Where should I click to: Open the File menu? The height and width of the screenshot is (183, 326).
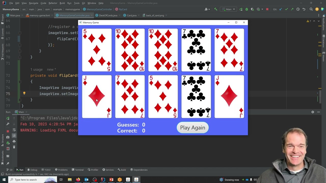point(11,3)
